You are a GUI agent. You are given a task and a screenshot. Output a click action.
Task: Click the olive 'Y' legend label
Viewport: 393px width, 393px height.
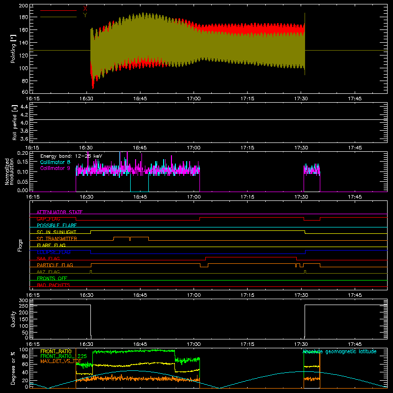click(x=85, y=15)
